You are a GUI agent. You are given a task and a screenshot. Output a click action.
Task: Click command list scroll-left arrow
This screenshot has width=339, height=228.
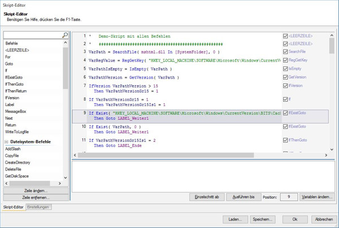coord(6,183)
